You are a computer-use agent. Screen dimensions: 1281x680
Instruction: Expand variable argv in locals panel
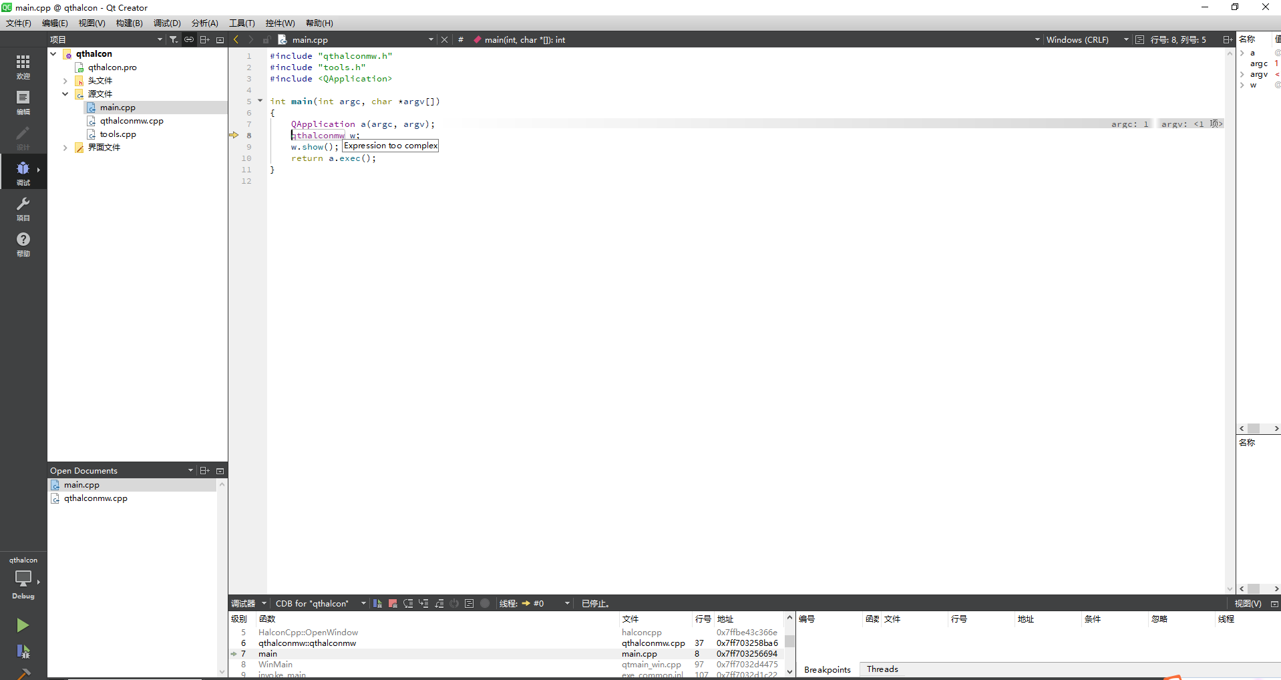coord(1242,74)
